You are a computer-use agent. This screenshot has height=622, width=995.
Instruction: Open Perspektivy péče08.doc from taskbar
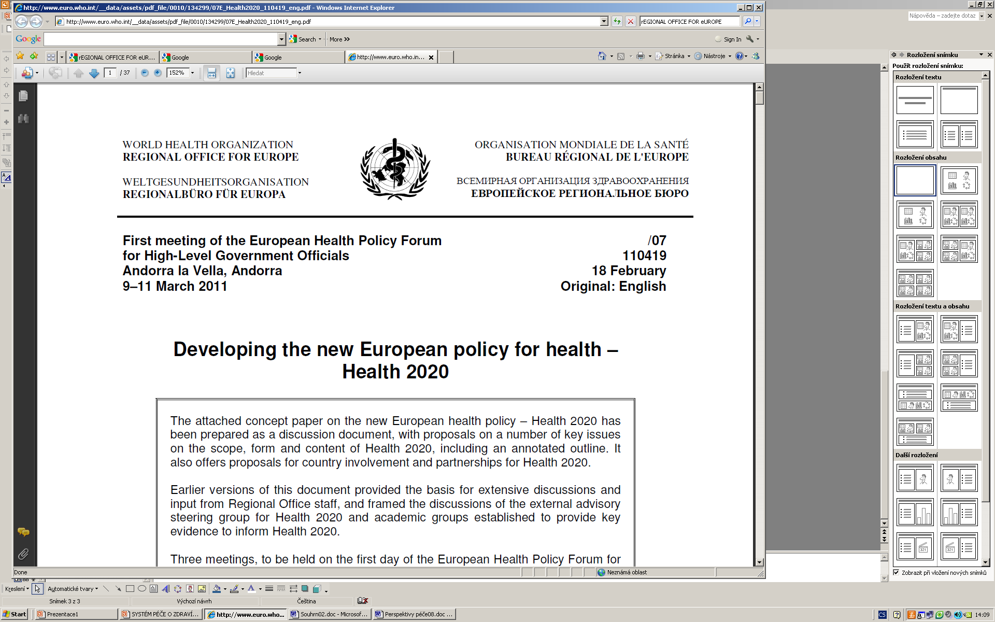414,614
